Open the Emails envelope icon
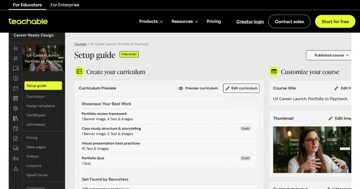Viewport: 360px width, 189px height. (15, 88)
